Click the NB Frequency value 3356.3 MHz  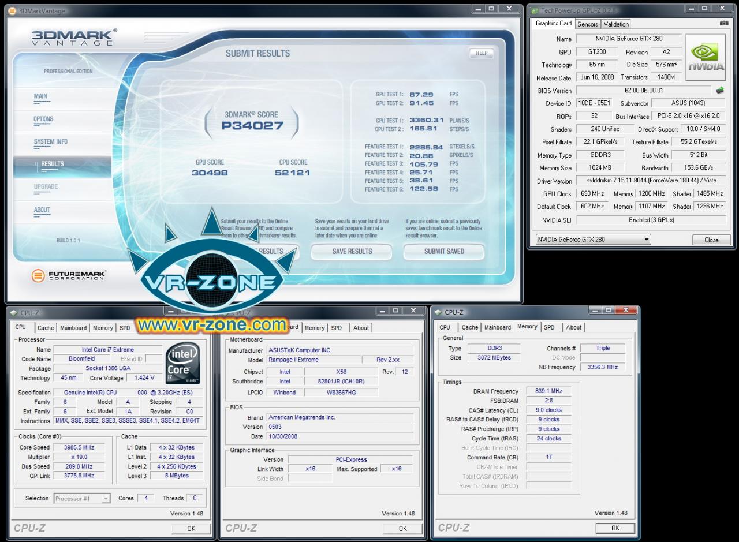coord(603,367)
